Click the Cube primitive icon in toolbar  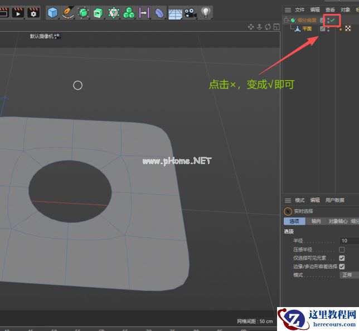point(52,12)
